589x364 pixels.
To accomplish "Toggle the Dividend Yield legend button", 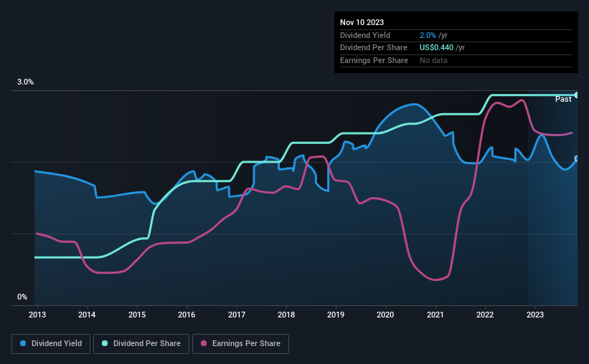I will click(51, 344).
